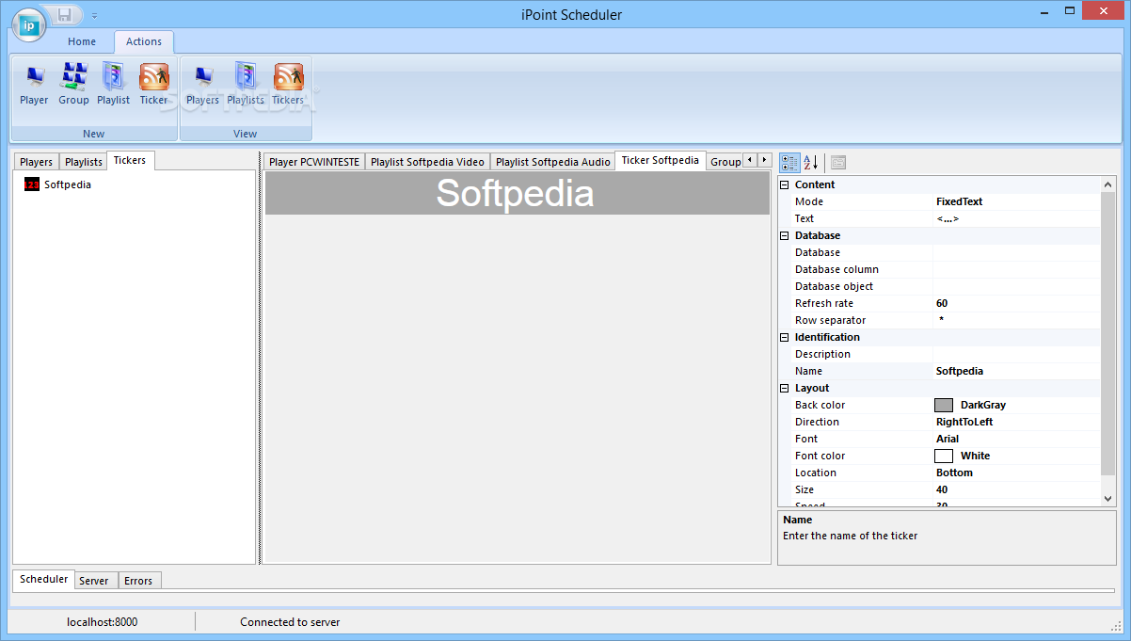
Task: Select the Scheduler bottom tab
Action: tap(44, 579)
